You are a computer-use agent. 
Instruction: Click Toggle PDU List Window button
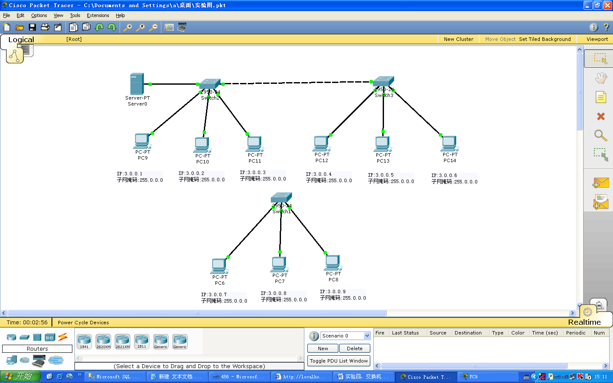339,361
